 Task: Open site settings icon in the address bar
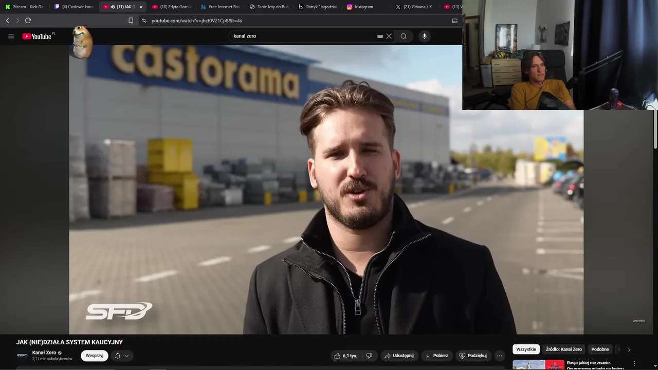[144, 21]
